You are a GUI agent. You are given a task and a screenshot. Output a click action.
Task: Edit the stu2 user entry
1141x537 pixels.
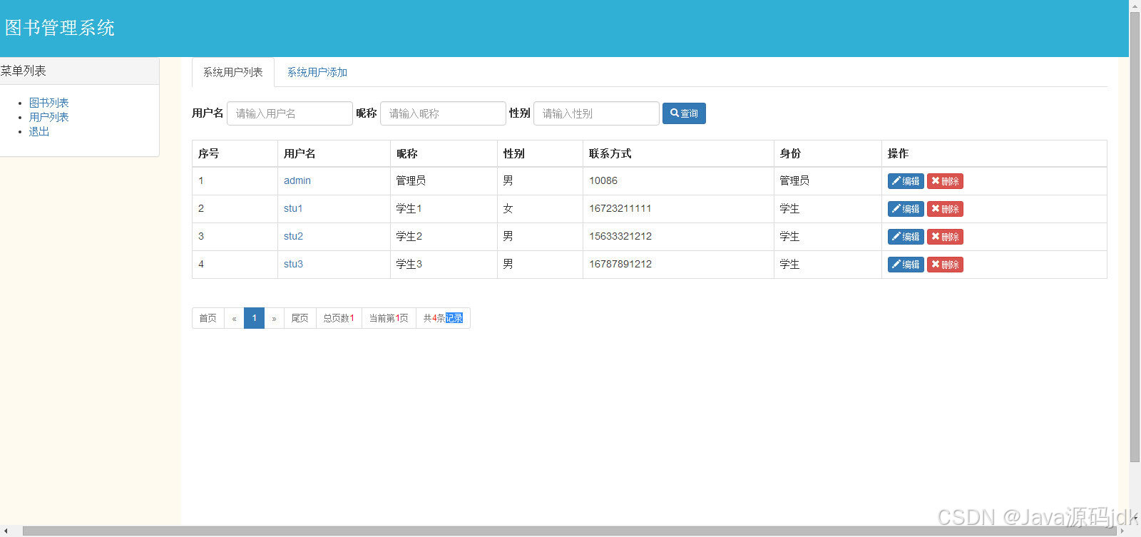point(906,237)
